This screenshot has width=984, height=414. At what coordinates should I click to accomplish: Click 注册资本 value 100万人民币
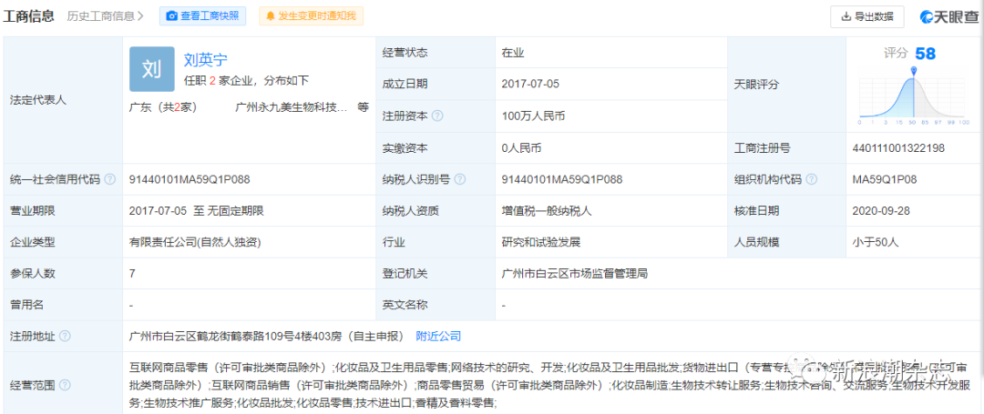click(x=535, y=116)
